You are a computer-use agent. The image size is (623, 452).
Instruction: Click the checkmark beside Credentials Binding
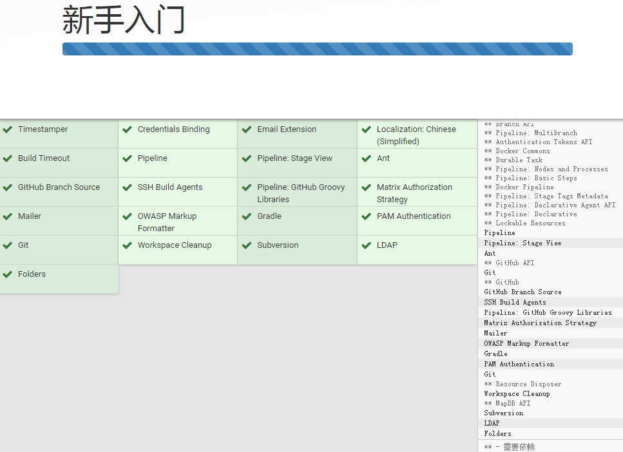pos(127,129)
